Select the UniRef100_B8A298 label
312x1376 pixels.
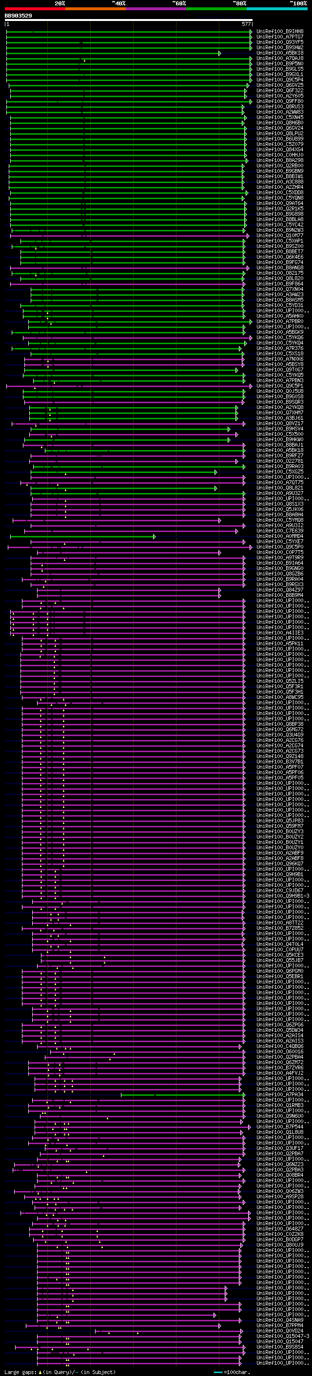coord(280,160)
